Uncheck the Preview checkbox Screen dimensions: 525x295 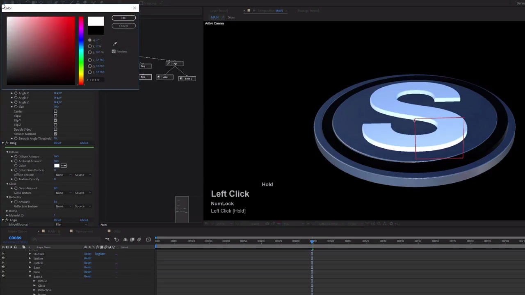[114, 52]
